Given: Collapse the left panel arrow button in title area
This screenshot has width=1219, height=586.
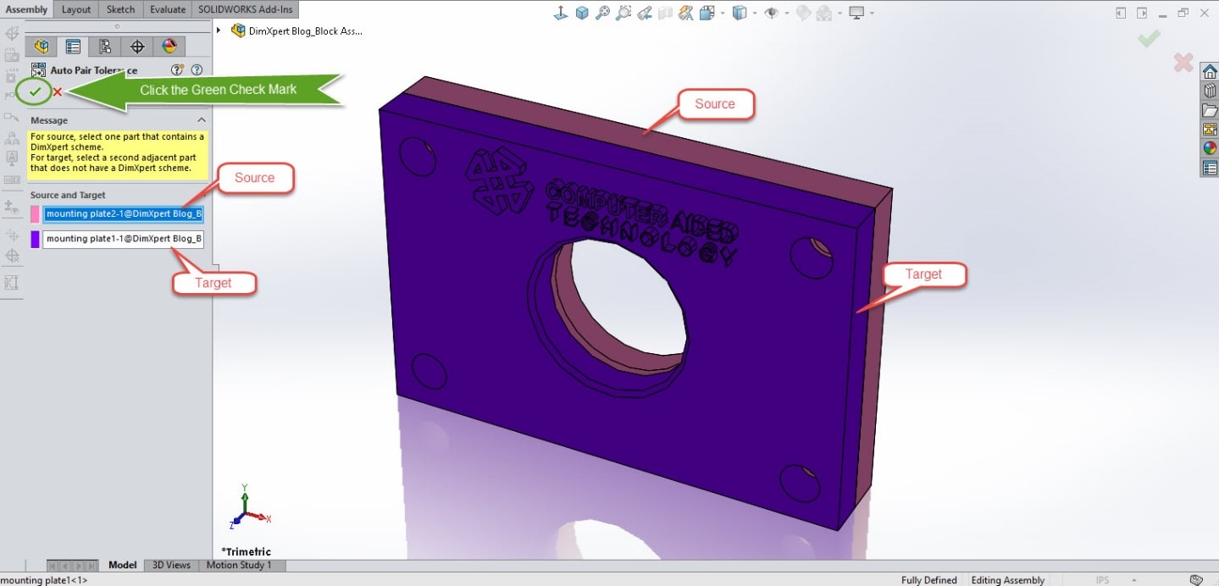Looking at the screenshot, I should pyautogui.click(x=1121, y=13).
